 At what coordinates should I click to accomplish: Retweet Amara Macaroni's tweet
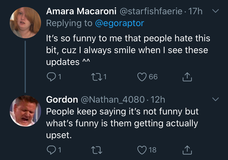click(x=97, y=77)
